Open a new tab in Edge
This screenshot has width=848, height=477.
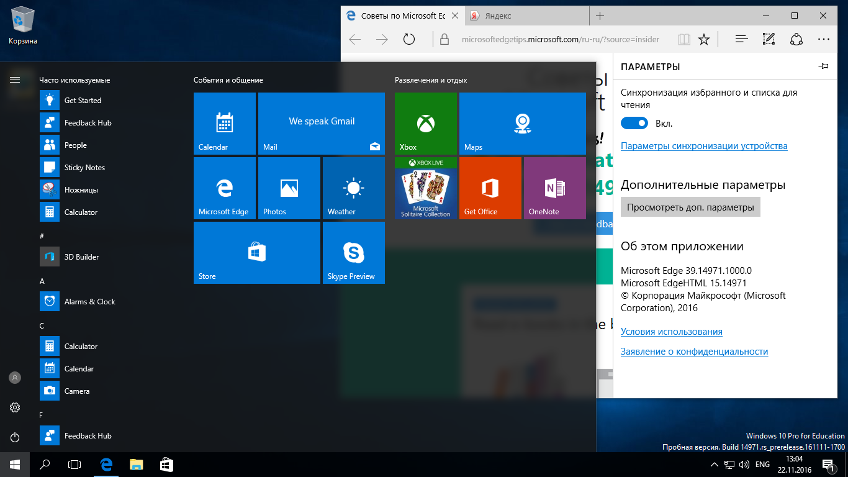coord(600,16)
